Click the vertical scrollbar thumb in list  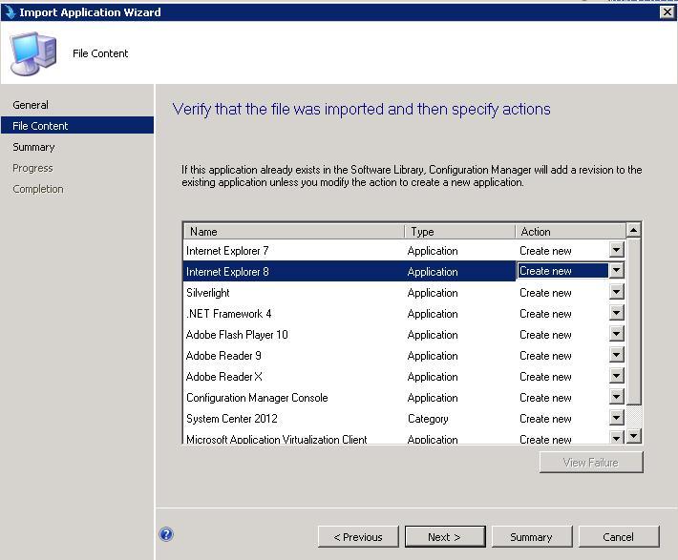coord(633,321)
